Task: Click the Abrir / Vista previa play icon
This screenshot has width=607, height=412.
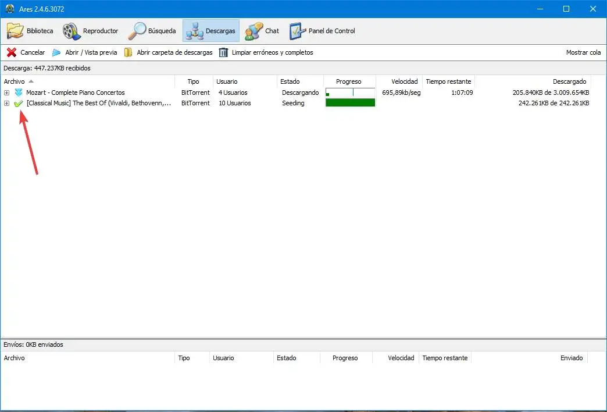Action: point(56,52)
